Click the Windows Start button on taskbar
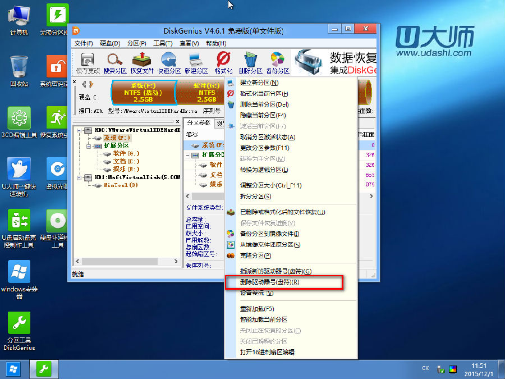Viewport: 505px width, 379px height. [13, 369]
